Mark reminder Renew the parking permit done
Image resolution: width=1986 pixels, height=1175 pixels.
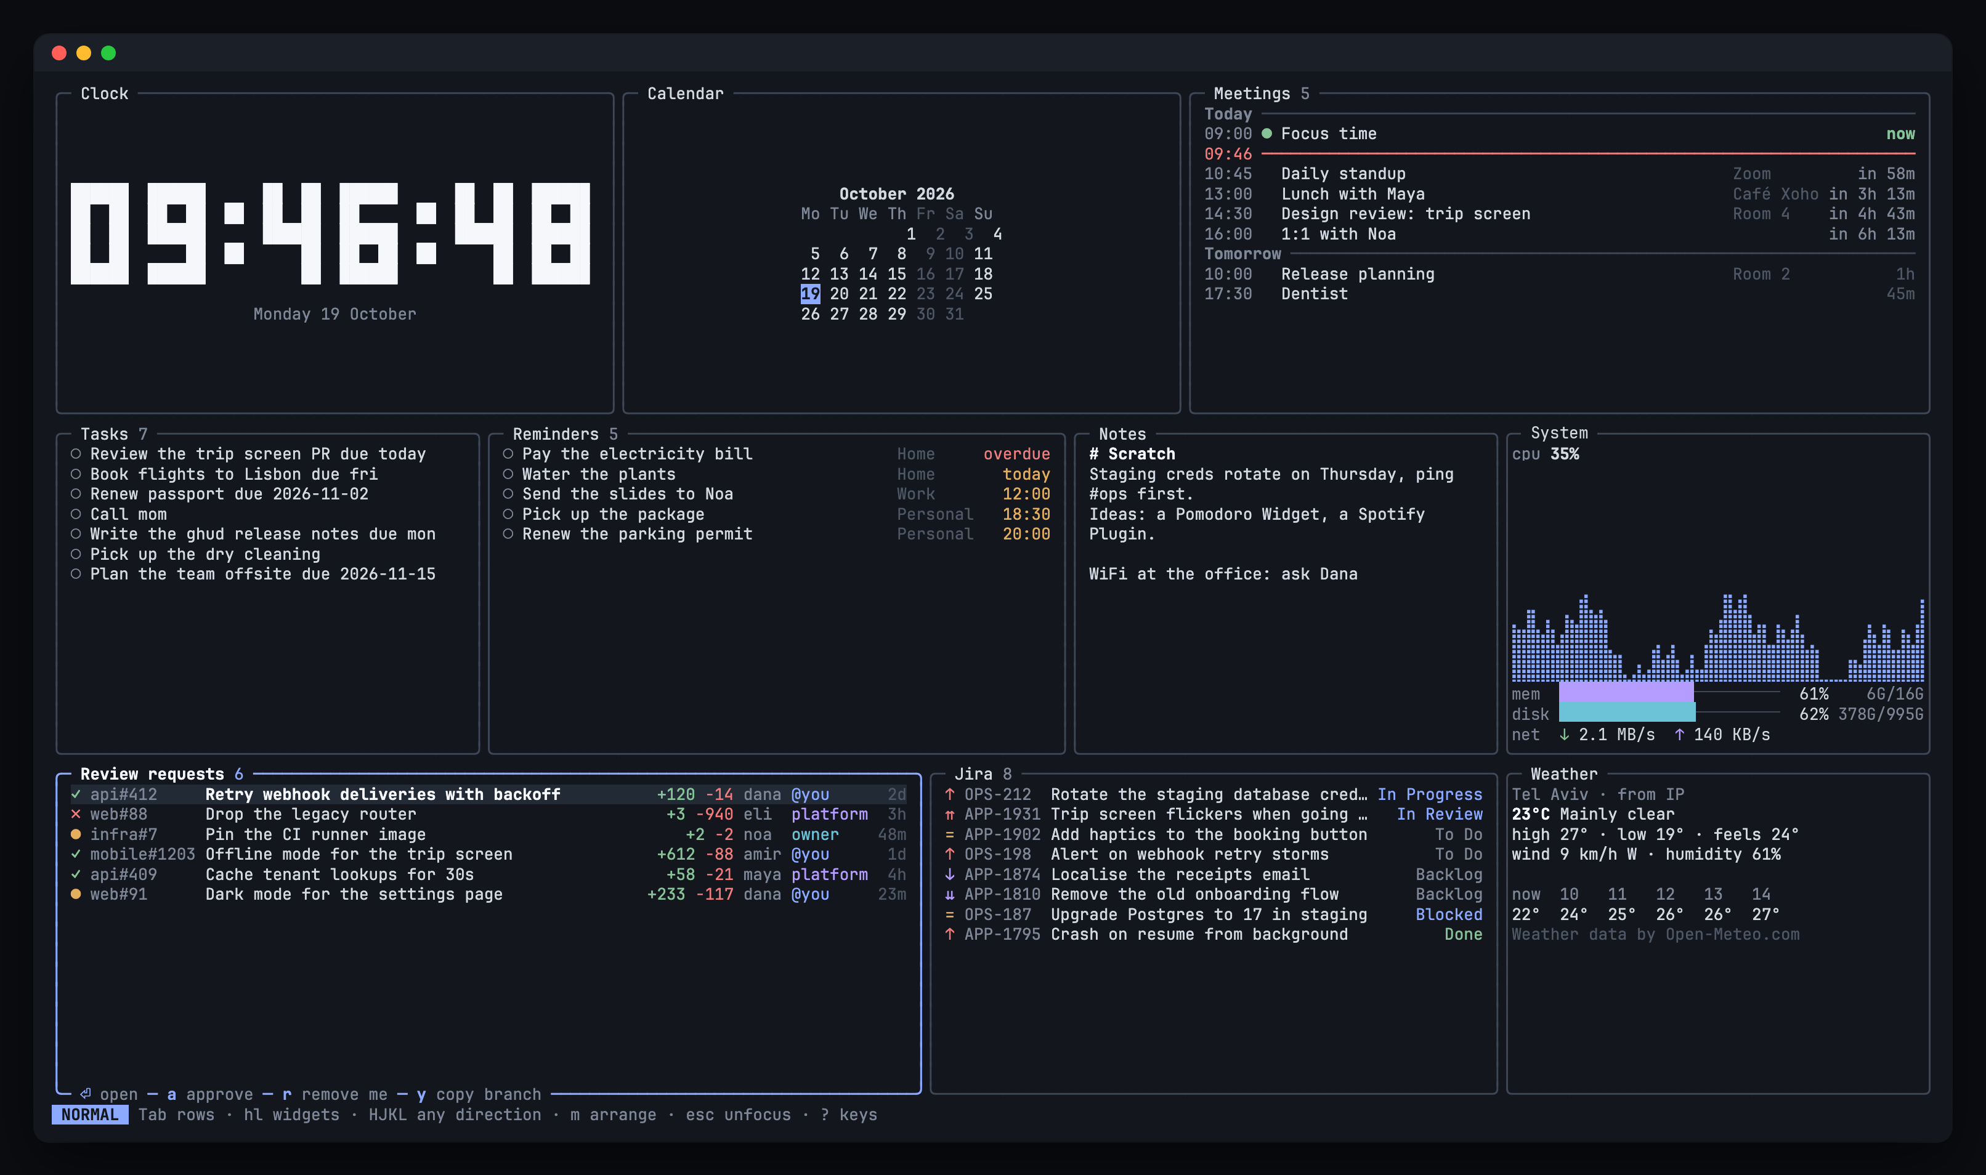coord(508,534)
